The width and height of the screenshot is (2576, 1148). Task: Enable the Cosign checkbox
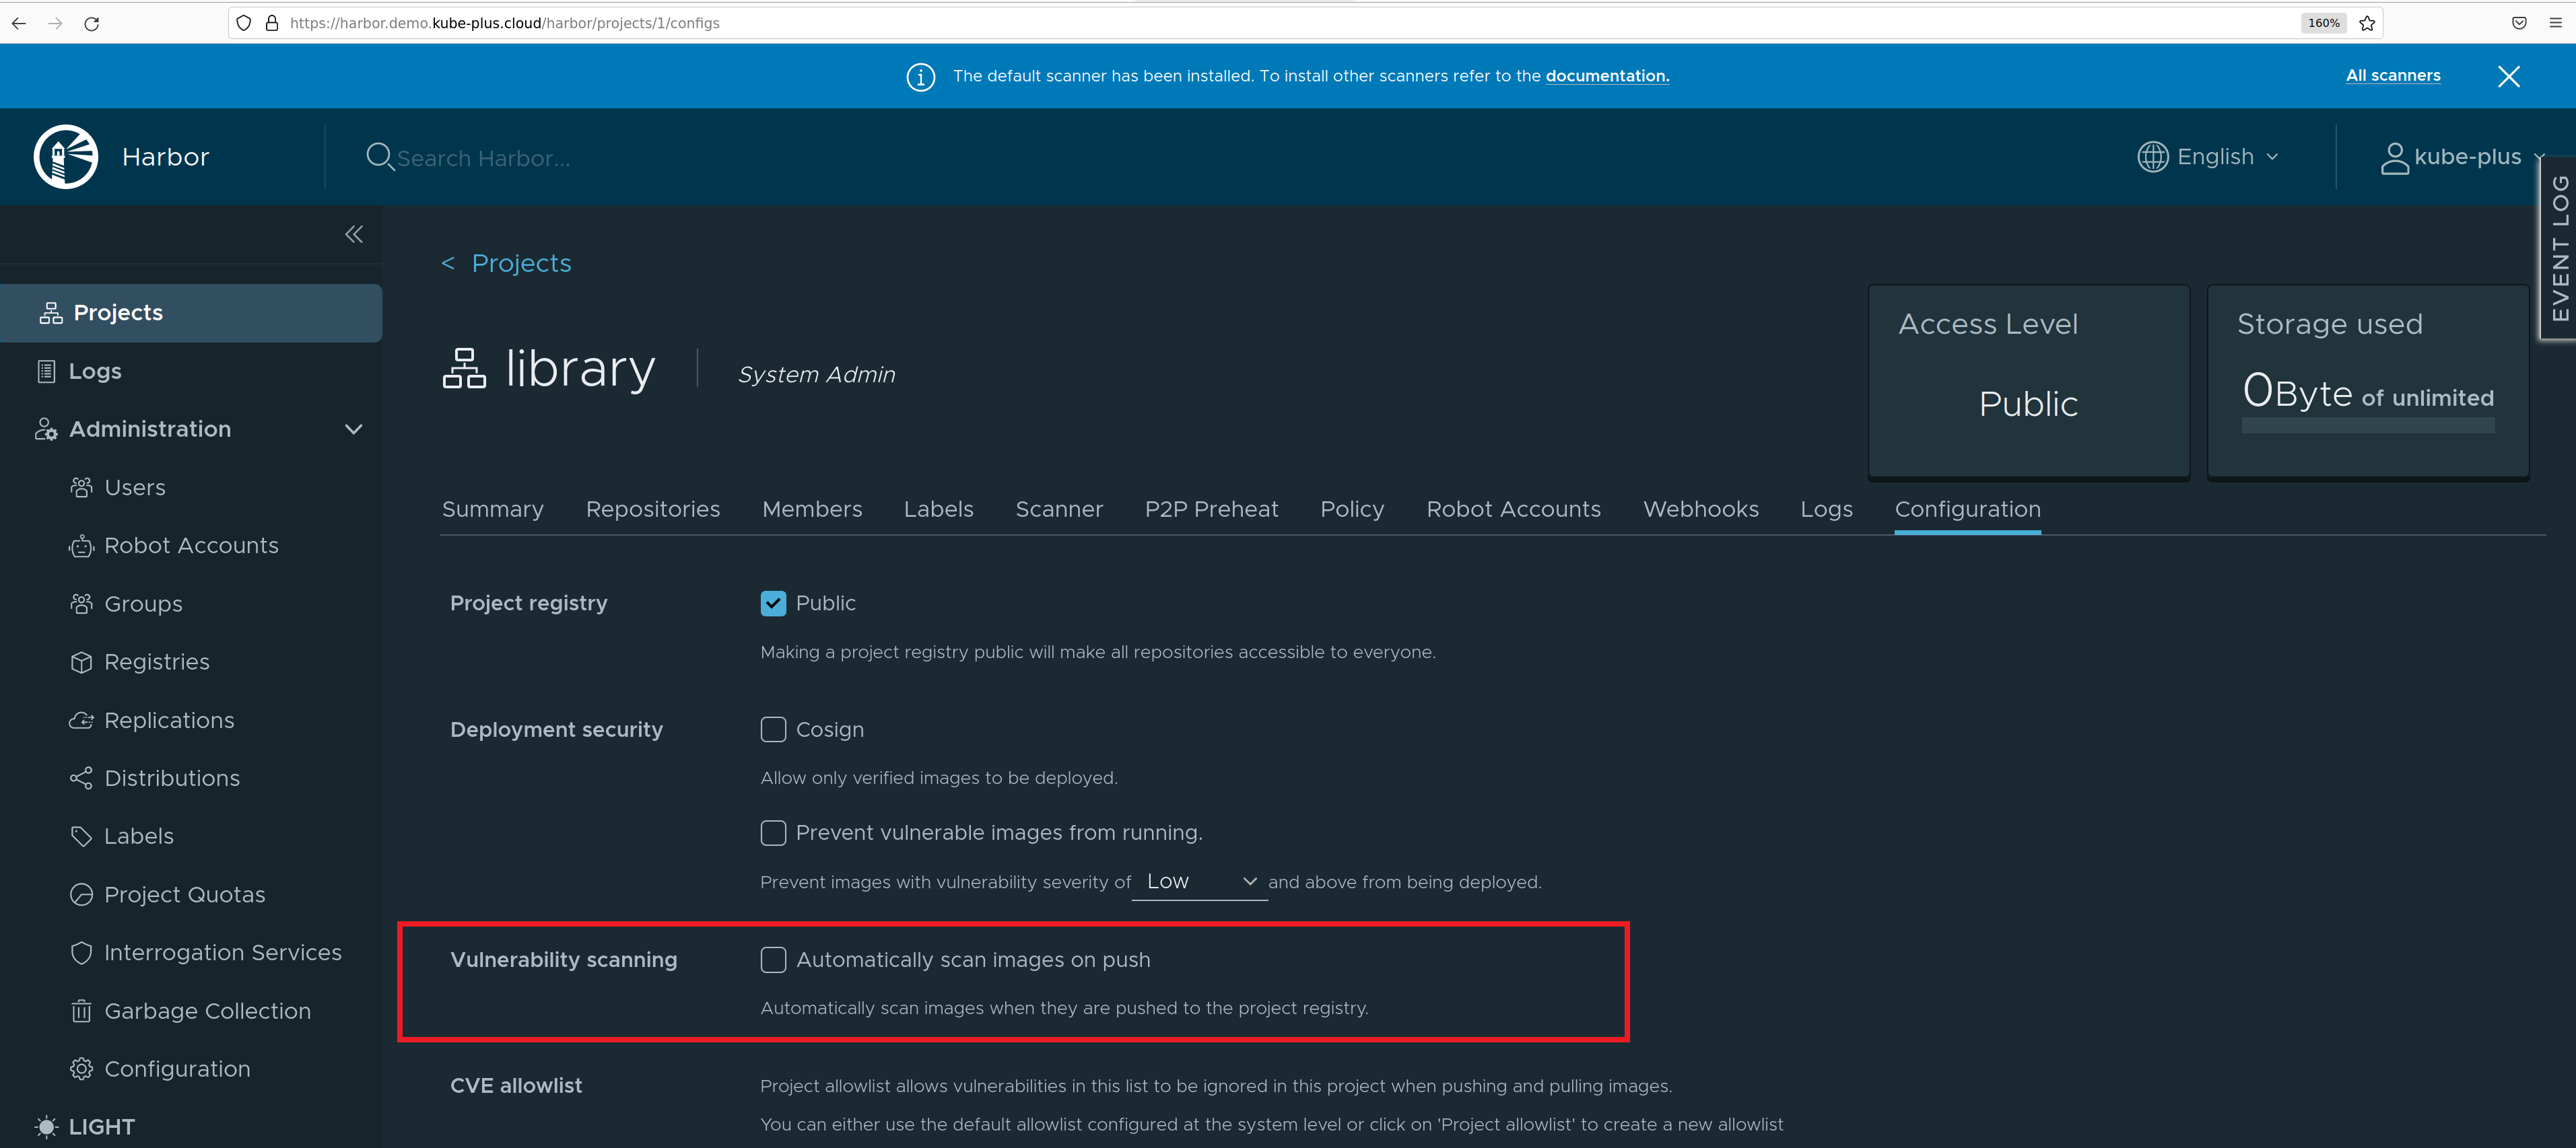pyautogui.click(x=773, y=730)
